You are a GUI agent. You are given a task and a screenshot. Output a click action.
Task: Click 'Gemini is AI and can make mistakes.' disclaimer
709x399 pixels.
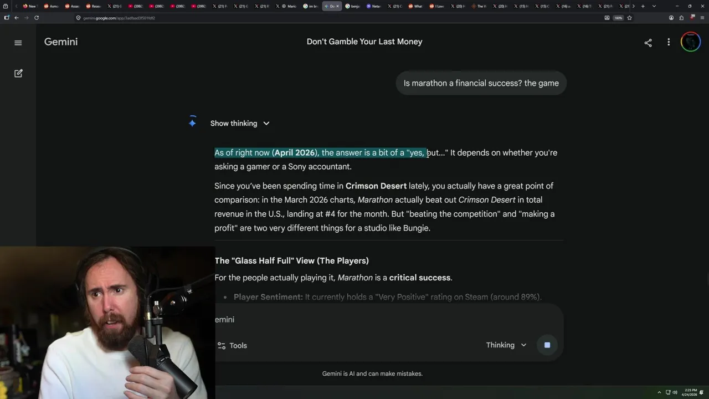(x=372, y=374)
